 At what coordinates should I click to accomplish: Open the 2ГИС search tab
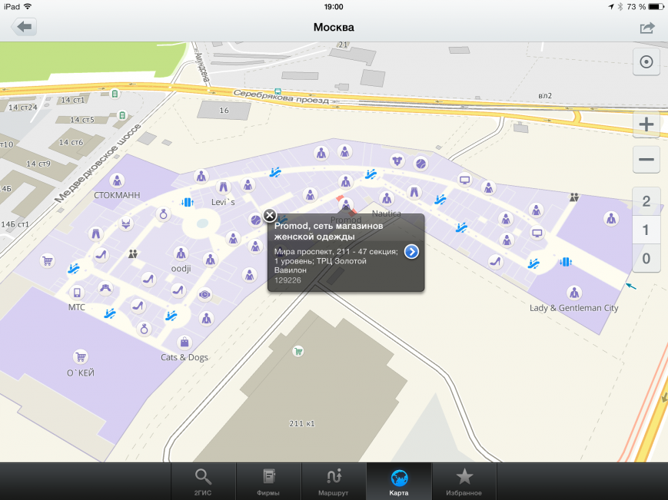point(203,482)
